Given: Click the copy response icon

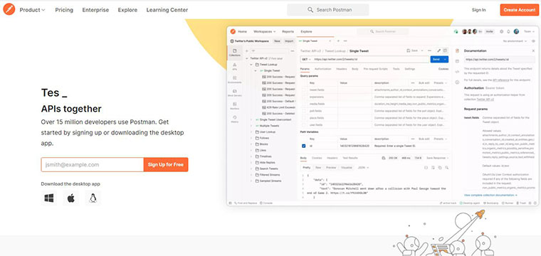Looking at the screenshot, I should [x=440, y=167].
